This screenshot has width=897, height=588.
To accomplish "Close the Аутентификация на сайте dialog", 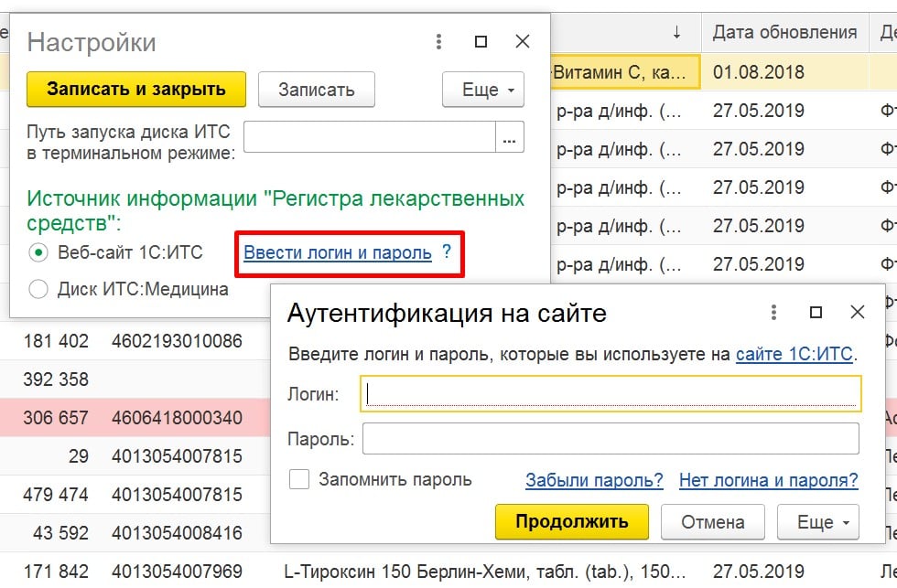I will tap(858, 313).
